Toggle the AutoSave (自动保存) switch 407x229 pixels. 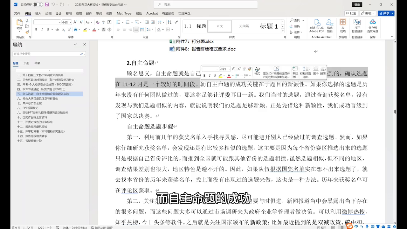(38, 4)
